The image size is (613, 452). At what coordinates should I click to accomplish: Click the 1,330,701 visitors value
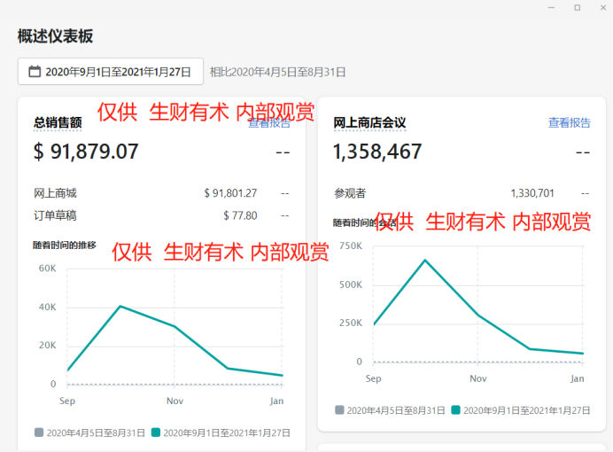(532, 193)
